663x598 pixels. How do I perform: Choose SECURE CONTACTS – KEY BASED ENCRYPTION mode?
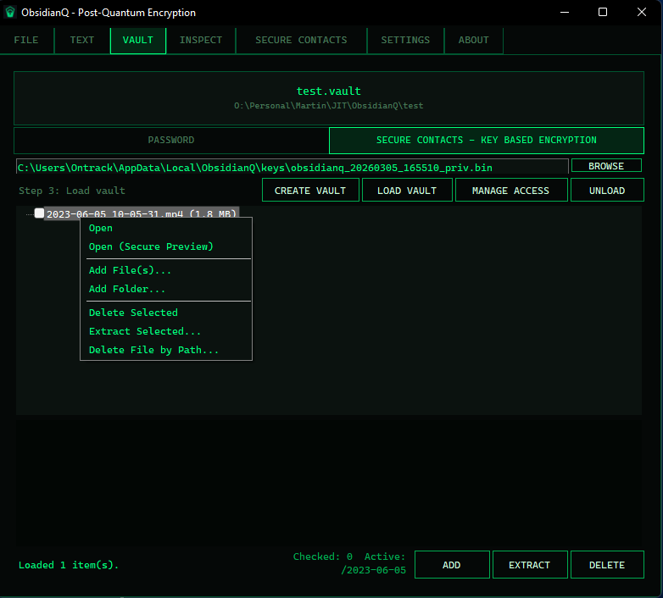[x=487, y=141]
